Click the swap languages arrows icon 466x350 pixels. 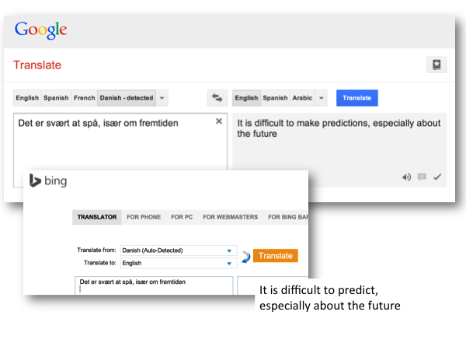(216, 98)
